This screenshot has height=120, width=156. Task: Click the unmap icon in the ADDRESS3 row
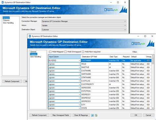tap(148, 101)
